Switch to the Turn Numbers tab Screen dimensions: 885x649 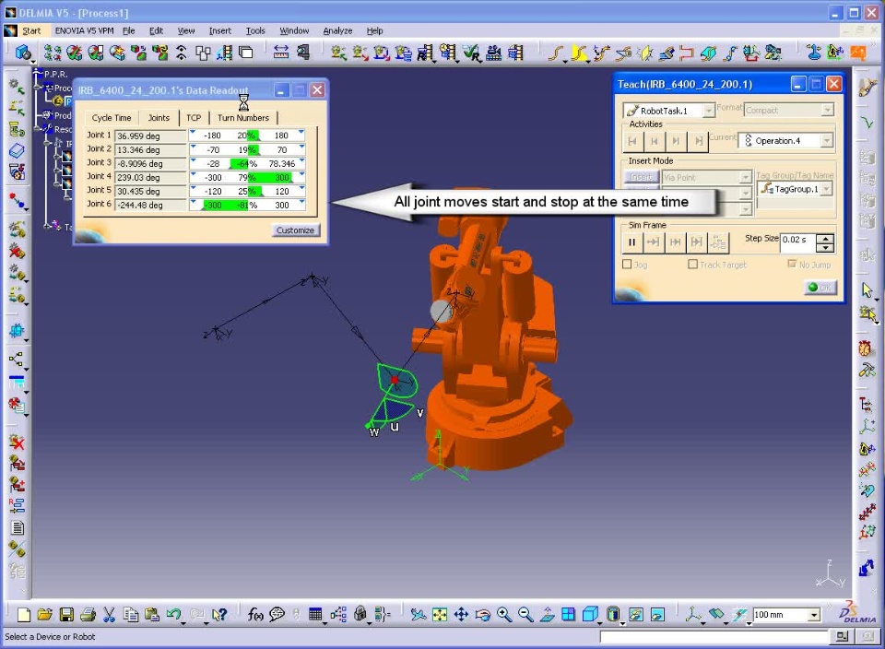243,118
